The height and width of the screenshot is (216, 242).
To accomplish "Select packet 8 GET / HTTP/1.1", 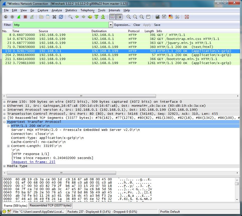I will click(121, 35).
